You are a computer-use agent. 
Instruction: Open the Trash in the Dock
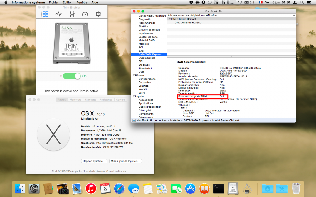tap(296, 188)
